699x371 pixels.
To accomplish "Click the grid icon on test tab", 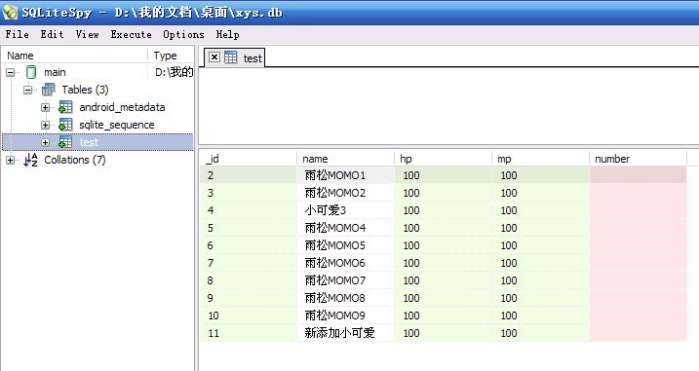I will click(x=231, y=57).
